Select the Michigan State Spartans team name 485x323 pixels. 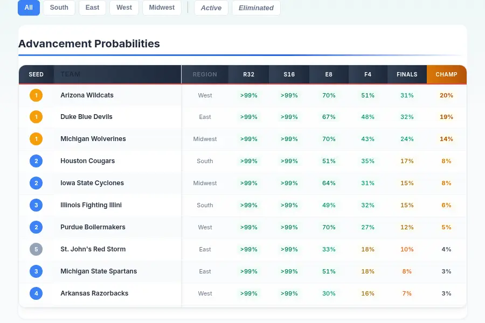pos(99,271)
